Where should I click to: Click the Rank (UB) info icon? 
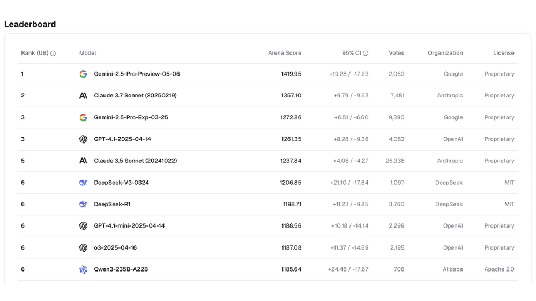tap(53, 54)
